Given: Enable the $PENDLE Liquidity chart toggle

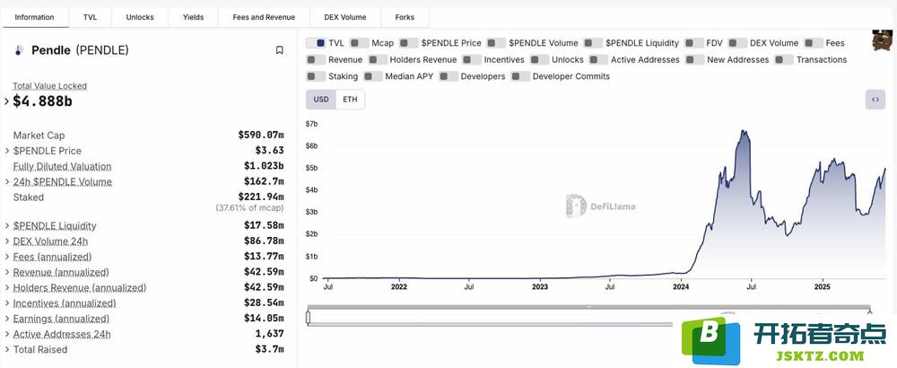Looking at the screenshot, I should click(x=593, y=43).
